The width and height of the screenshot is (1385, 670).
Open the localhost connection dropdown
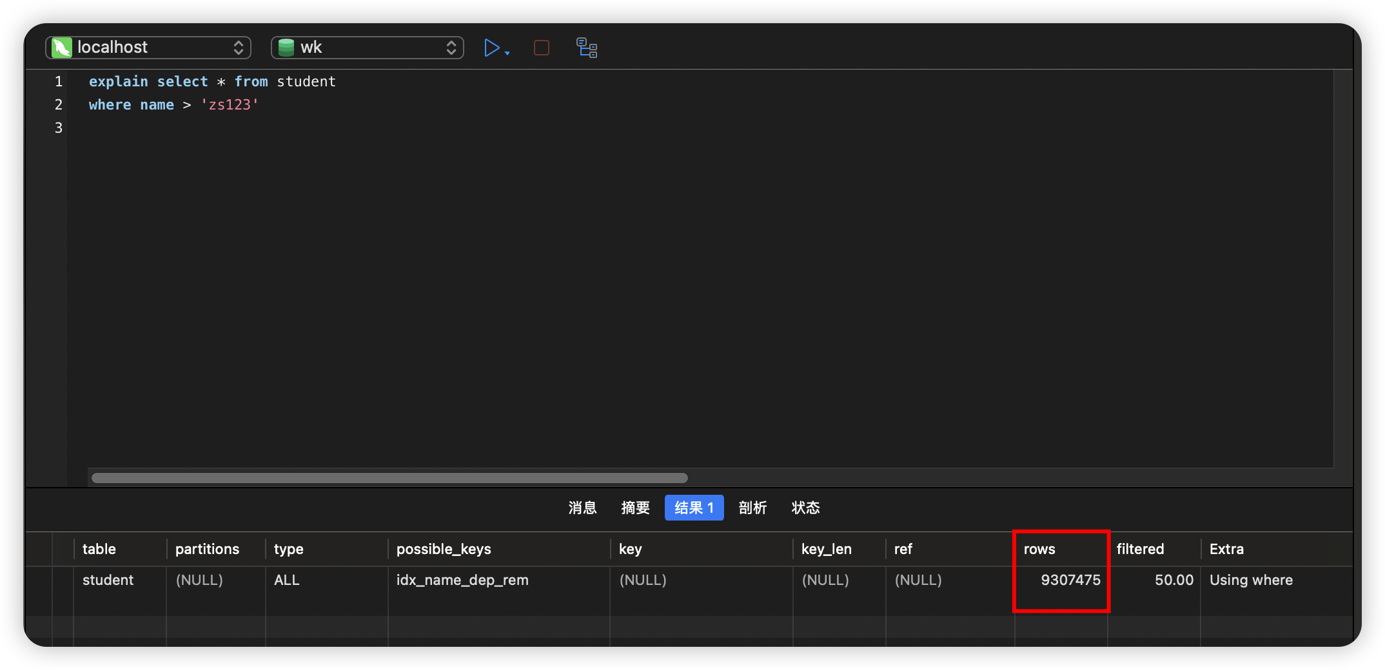(148, 48)
